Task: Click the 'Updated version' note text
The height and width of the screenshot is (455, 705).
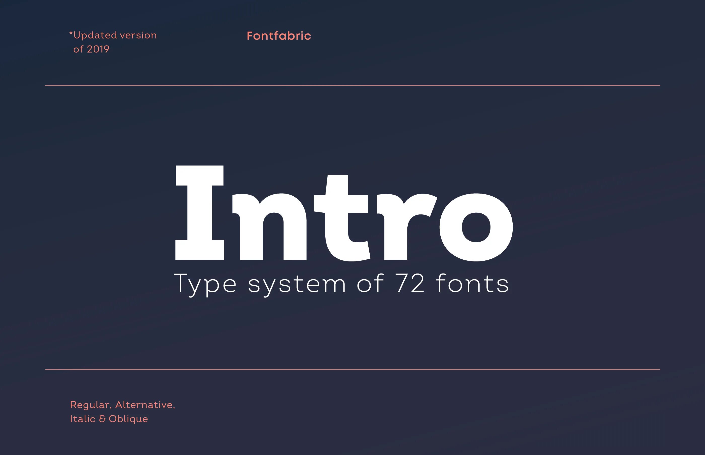Action: (x=115, y=35)
